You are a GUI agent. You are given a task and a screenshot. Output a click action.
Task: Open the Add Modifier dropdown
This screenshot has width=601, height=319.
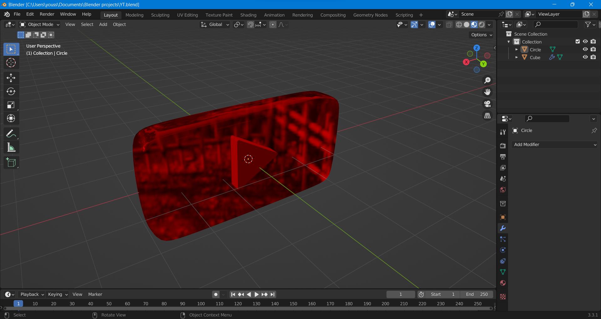[x=555, y=144]
